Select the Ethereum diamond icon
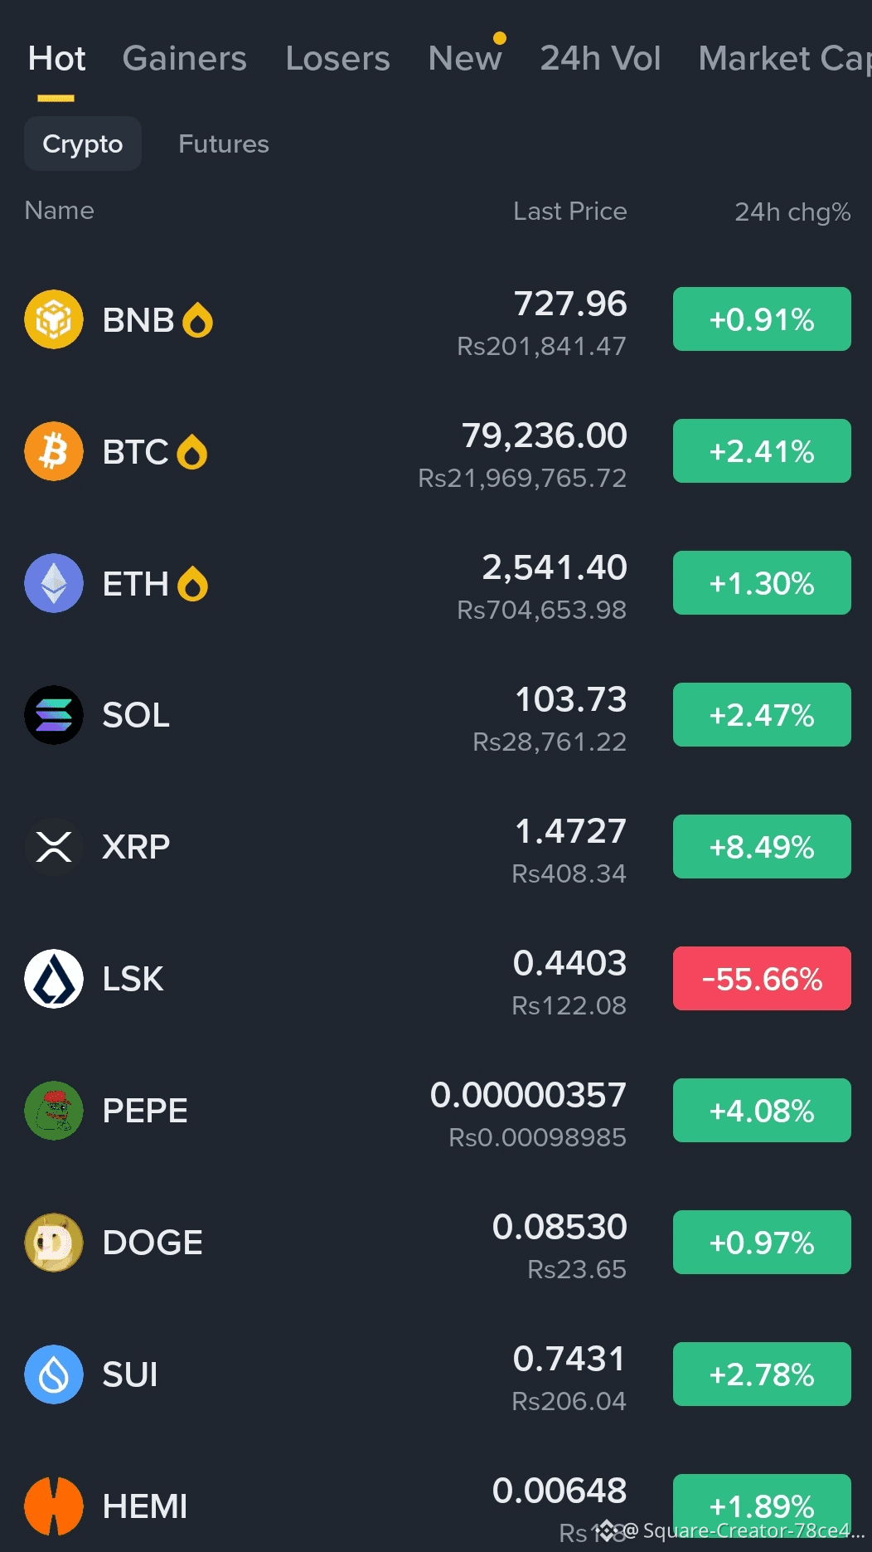872x1552 pixels. pos(54,583)
